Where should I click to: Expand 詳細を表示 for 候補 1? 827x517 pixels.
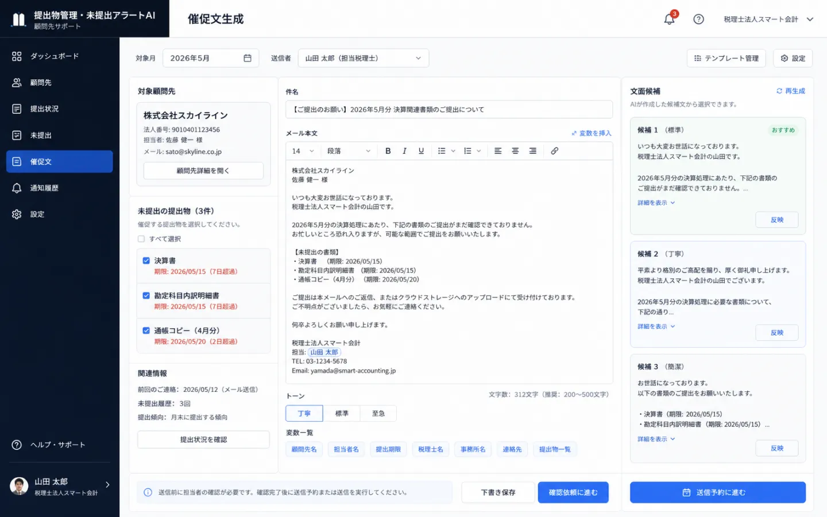click(656, 203)
